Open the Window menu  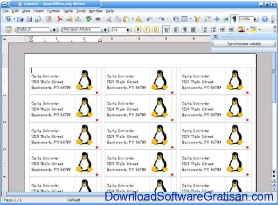click(96, 11)
